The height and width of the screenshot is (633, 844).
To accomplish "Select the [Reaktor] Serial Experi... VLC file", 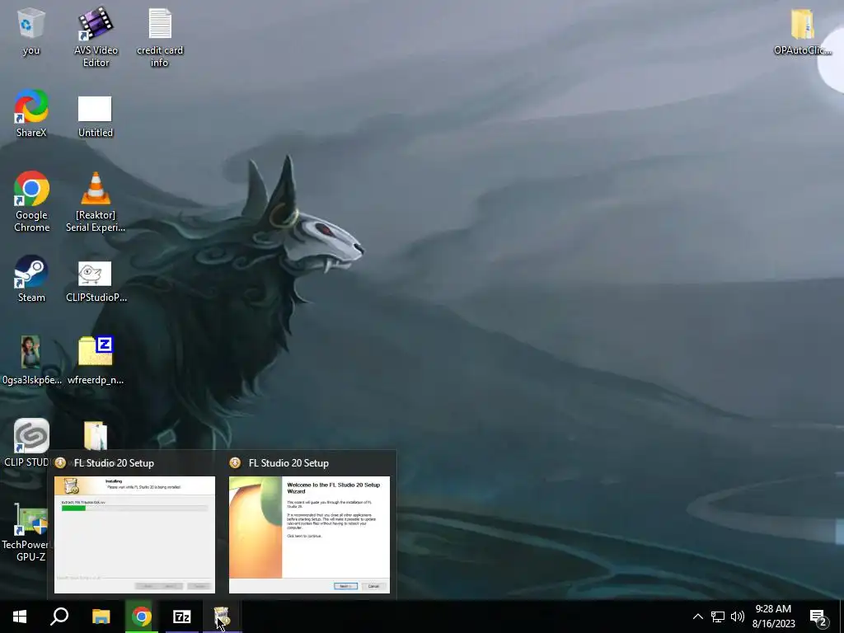I will click(96, 202).
